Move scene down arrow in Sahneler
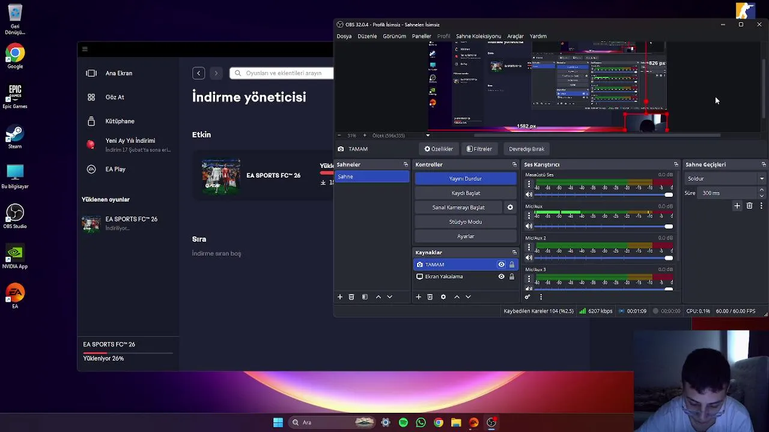This screenshot has width=769, height=432. [x=390, y=297]
